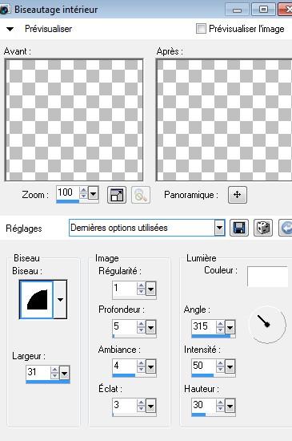Open the Intensité dropdown arrow
The image size is (292, 441).
tap(230, 366)
